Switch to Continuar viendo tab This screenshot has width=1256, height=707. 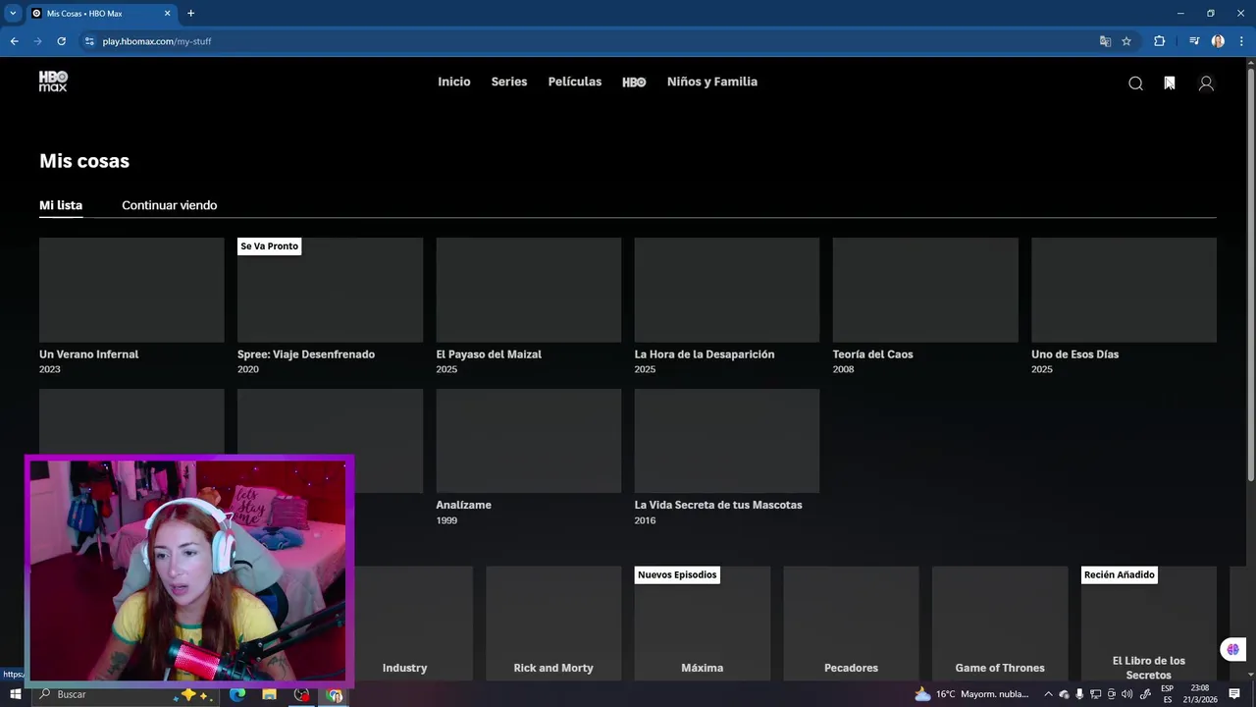[x=169, y=205]
